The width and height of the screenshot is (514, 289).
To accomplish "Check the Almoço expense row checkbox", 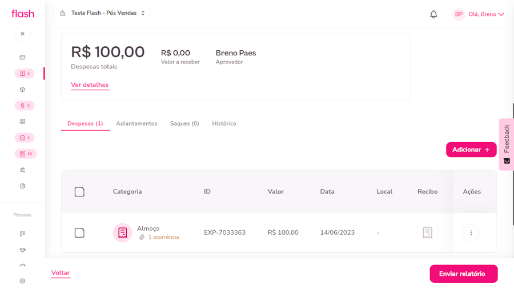I will tap(79, 232).
